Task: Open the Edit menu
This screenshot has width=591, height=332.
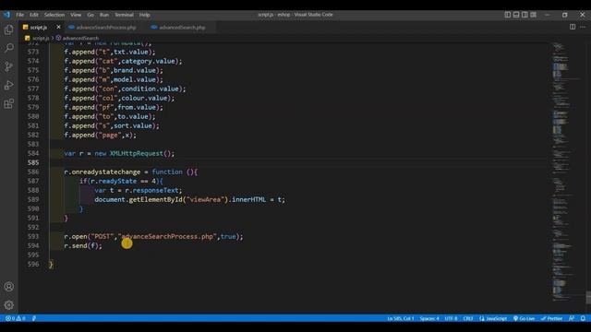Action: [34, 15]
